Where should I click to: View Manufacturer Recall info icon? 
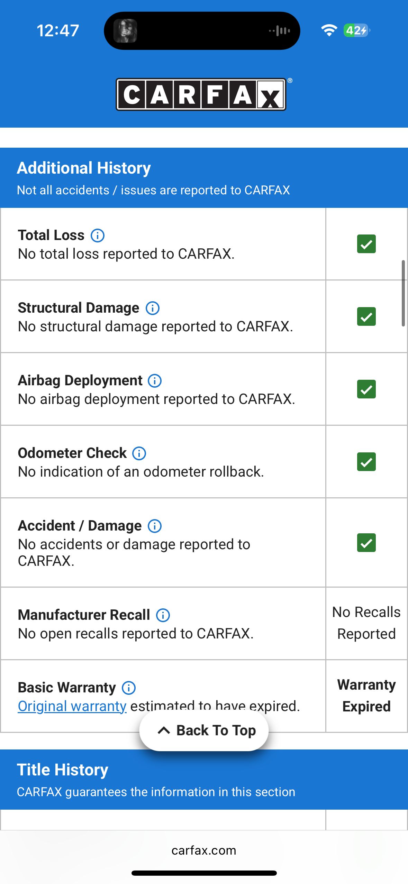pyautogui.click(x=163, y=615)
